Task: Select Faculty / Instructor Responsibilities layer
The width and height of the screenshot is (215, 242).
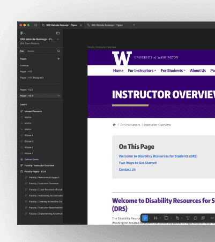Action: pos(46,208)
